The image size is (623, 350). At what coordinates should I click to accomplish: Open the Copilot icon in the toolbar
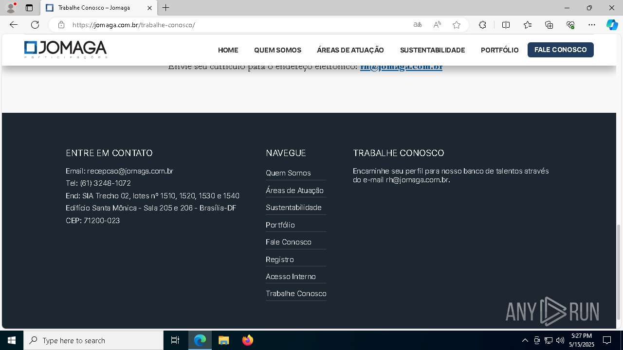(x=612, y=25)
